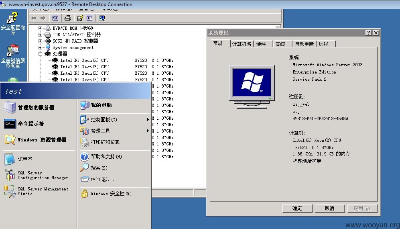Click the registered name zsj_web
The image size is (400, 229).
pos(301,104)
